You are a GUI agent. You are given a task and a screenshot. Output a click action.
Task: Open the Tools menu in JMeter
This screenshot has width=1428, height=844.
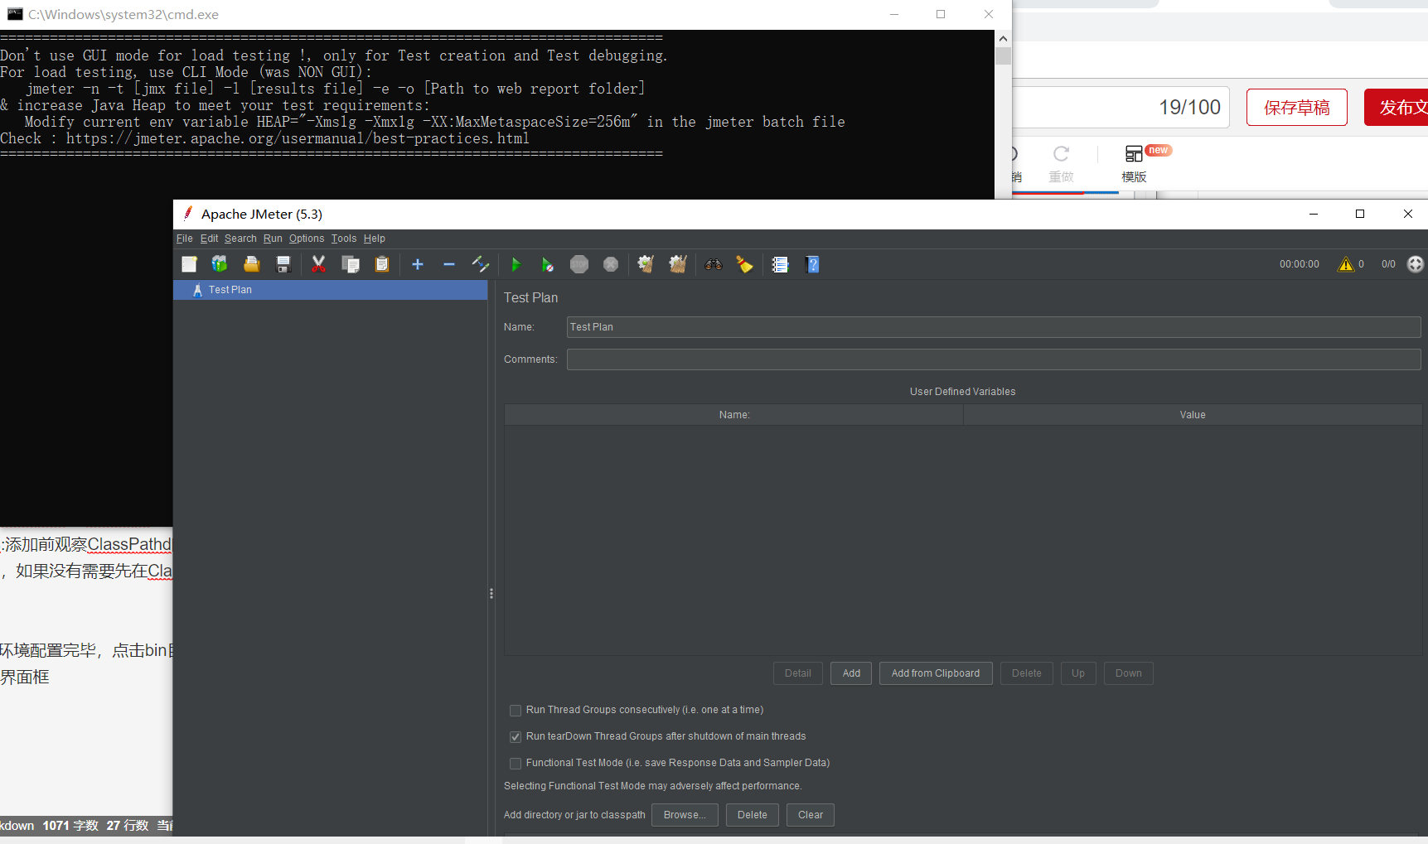click(344, 239)
